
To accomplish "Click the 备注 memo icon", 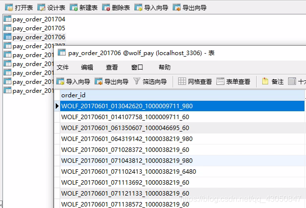I will [x=265, y=81].
